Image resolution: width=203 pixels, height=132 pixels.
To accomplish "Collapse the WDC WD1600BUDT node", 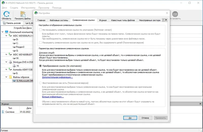I will click(x=6, y=54).
